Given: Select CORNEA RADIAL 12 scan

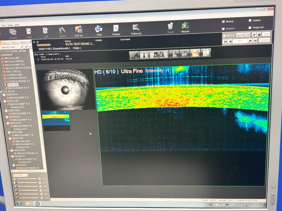Looking at the screenshot, I should 17,81.
